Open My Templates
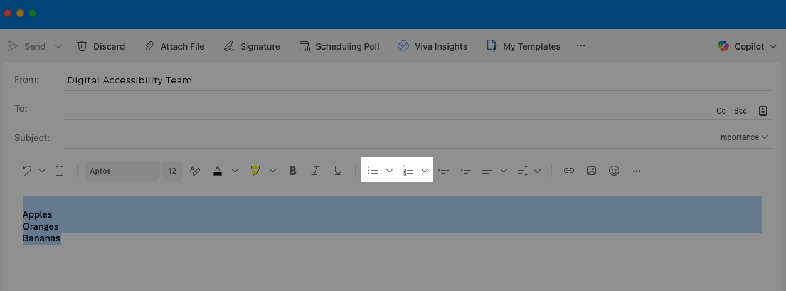 pos(524,46)
